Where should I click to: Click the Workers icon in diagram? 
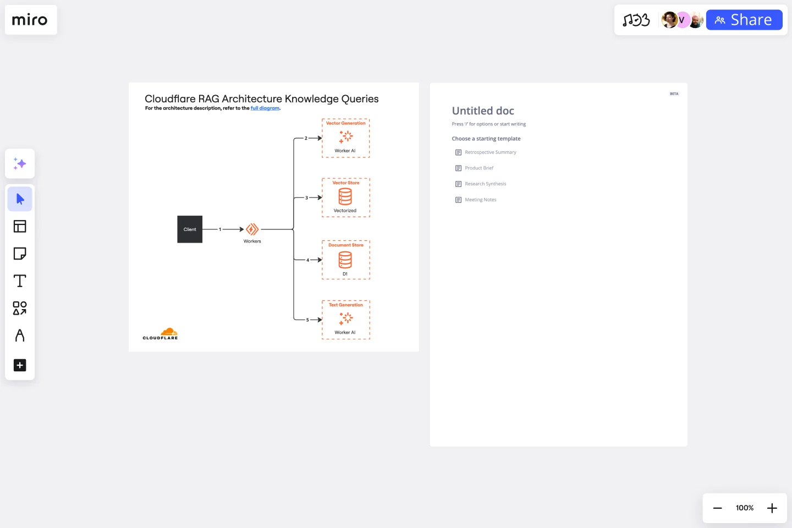pyautogui.click(x=252, y=229)
